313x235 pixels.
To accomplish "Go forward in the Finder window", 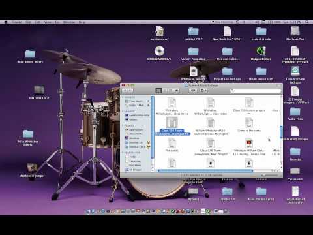I will coord(130,90).
